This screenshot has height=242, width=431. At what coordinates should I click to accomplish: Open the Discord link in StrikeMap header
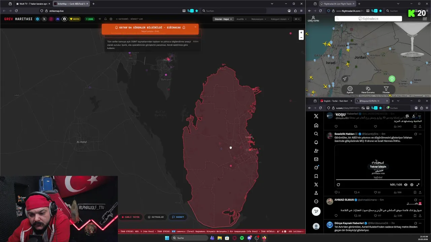pyautogui.click(x=58, y=19)
